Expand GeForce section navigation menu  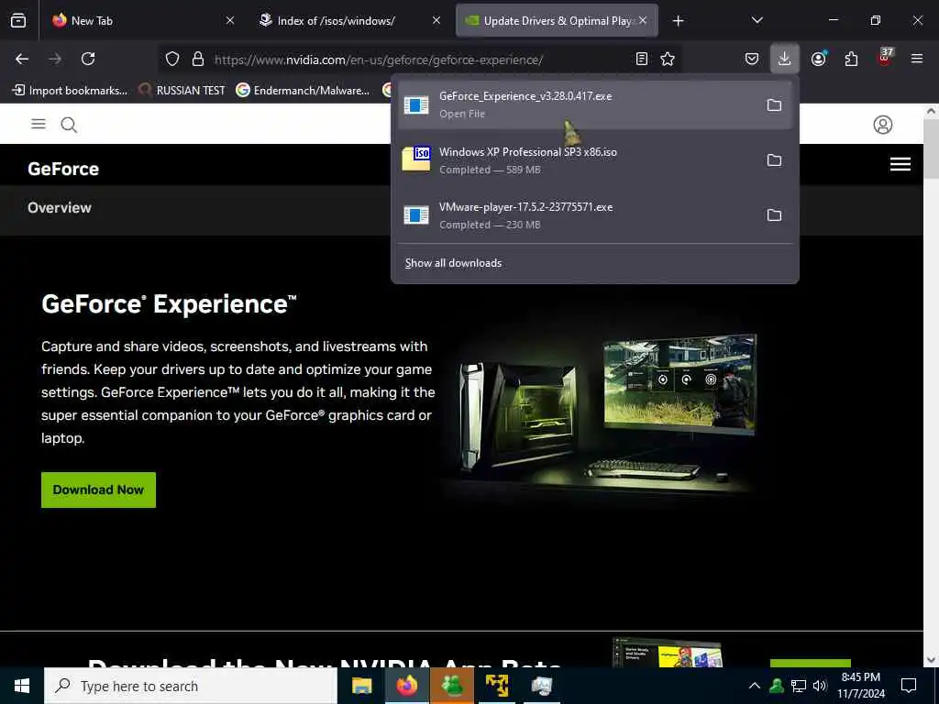[x=900, y=164]
